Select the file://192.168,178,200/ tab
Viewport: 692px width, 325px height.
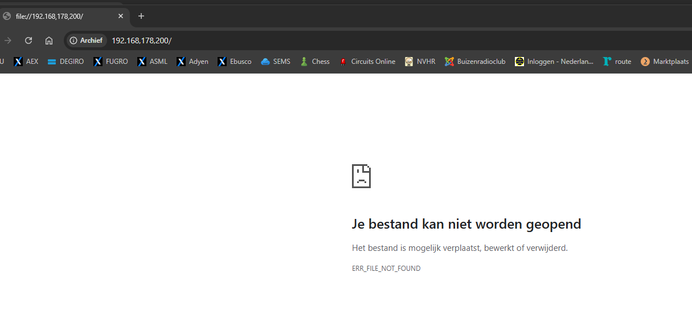pyautogui.click(x=65, y=16)
